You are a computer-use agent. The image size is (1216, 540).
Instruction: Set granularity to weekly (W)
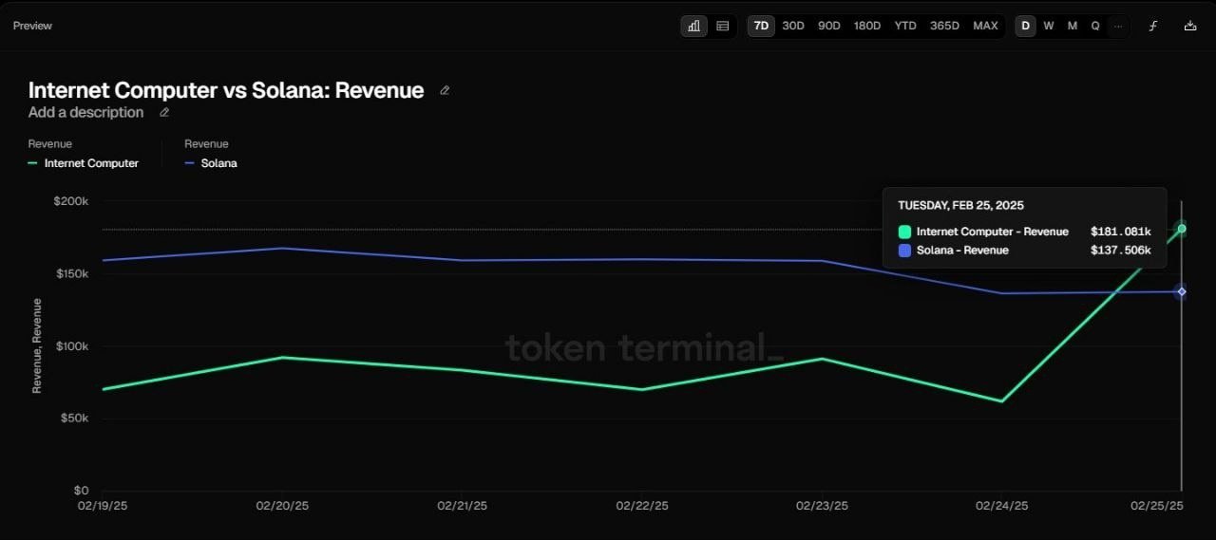[1049, 26]
